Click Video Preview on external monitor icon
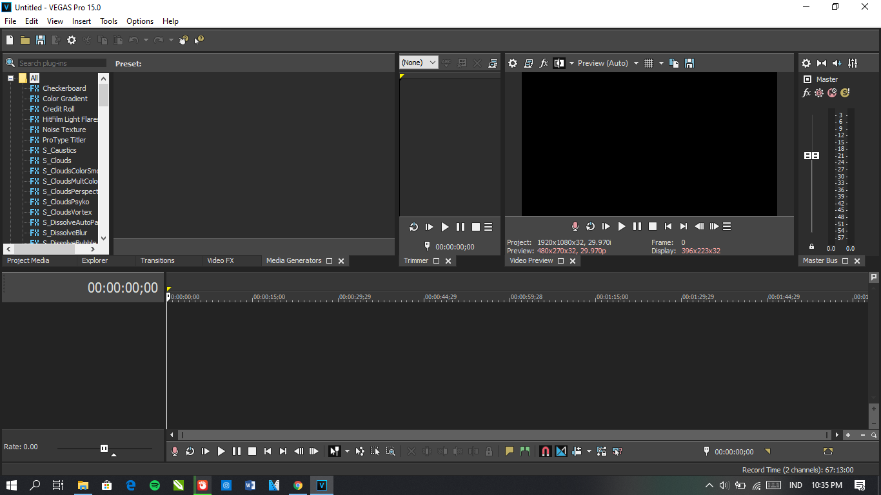The image size is (881, 495). (528, 63)
